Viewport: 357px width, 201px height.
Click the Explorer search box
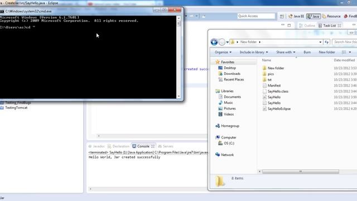345,42
